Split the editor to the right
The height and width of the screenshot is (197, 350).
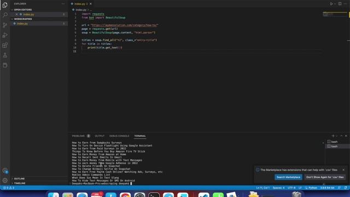coord(340,4)
